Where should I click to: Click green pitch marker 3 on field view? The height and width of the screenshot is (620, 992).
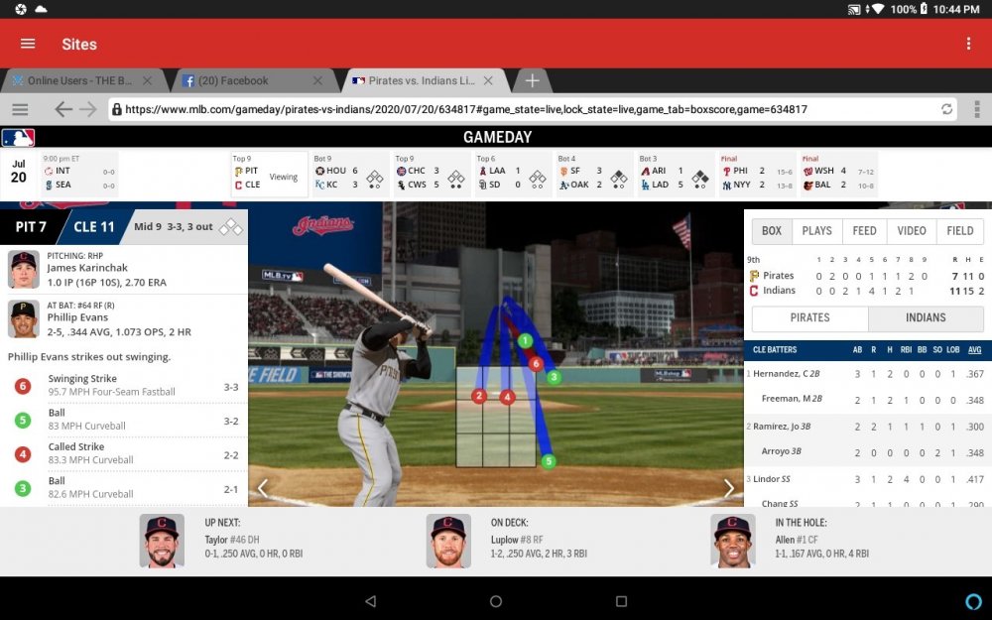coord(554,377)
